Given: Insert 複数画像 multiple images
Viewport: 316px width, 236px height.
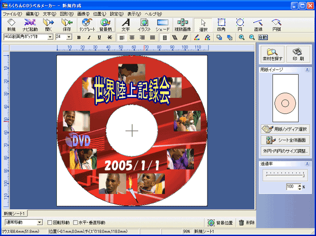Looking at the screenshot, I should pos(183,25).
